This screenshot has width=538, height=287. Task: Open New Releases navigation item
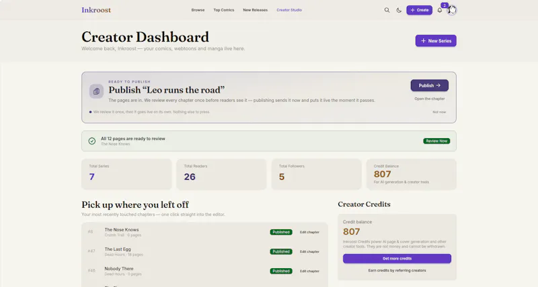pyautogui.click(x=256, y=10)
